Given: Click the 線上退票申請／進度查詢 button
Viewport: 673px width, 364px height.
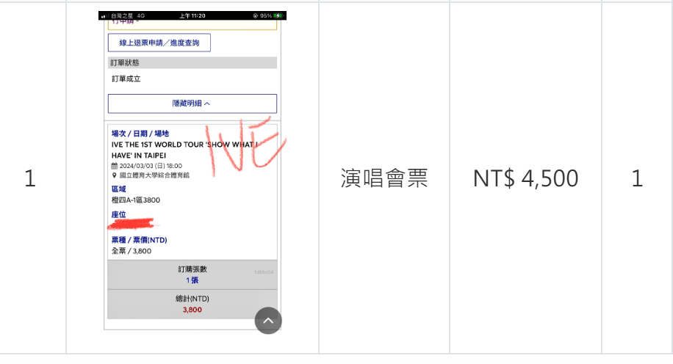Looking at the screenshot, I should pyautogui.click(x=159, y=43).
